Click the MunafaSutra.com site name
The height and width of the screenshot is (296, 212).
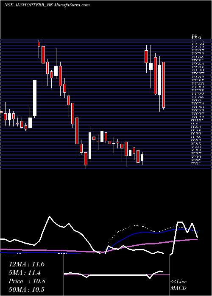point(72,5)
